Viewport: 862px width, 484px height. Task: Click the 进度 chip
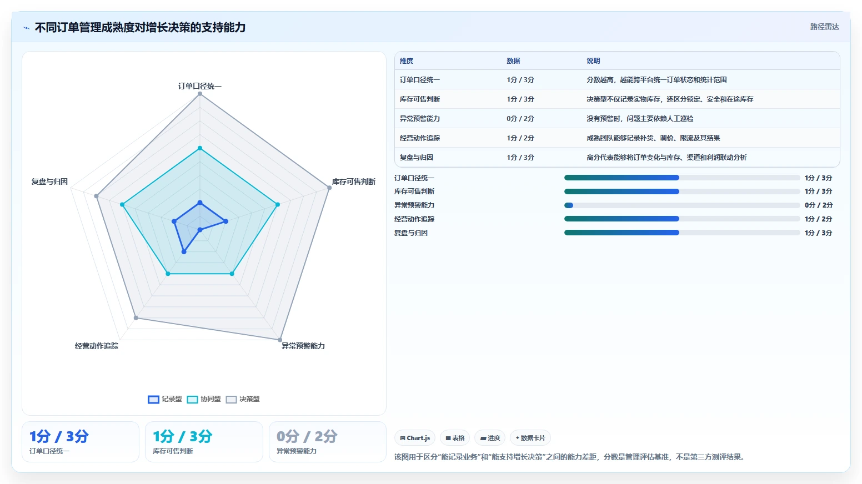click(x=490, y=438)
